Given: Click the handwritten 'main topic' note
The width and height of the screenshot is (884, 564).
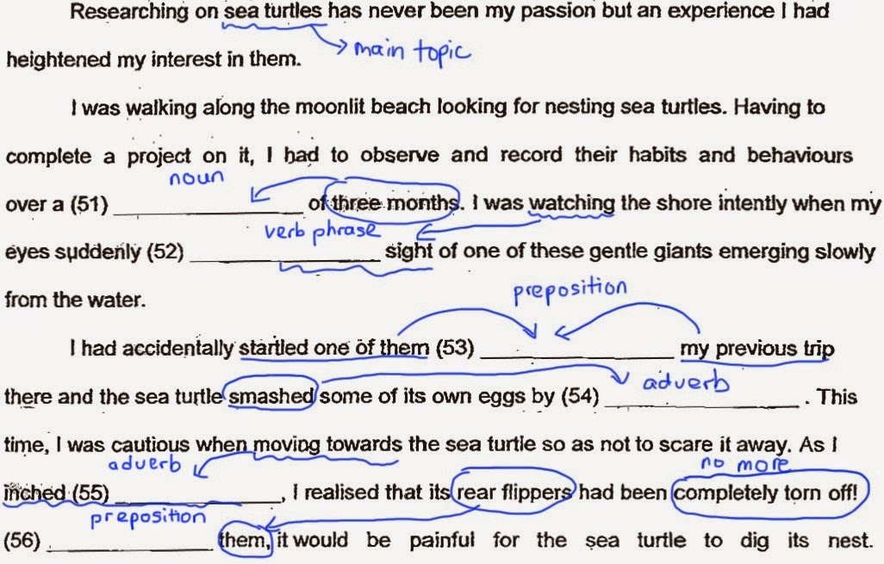Looking at the screenshot, I should click(x=413, y=53).
